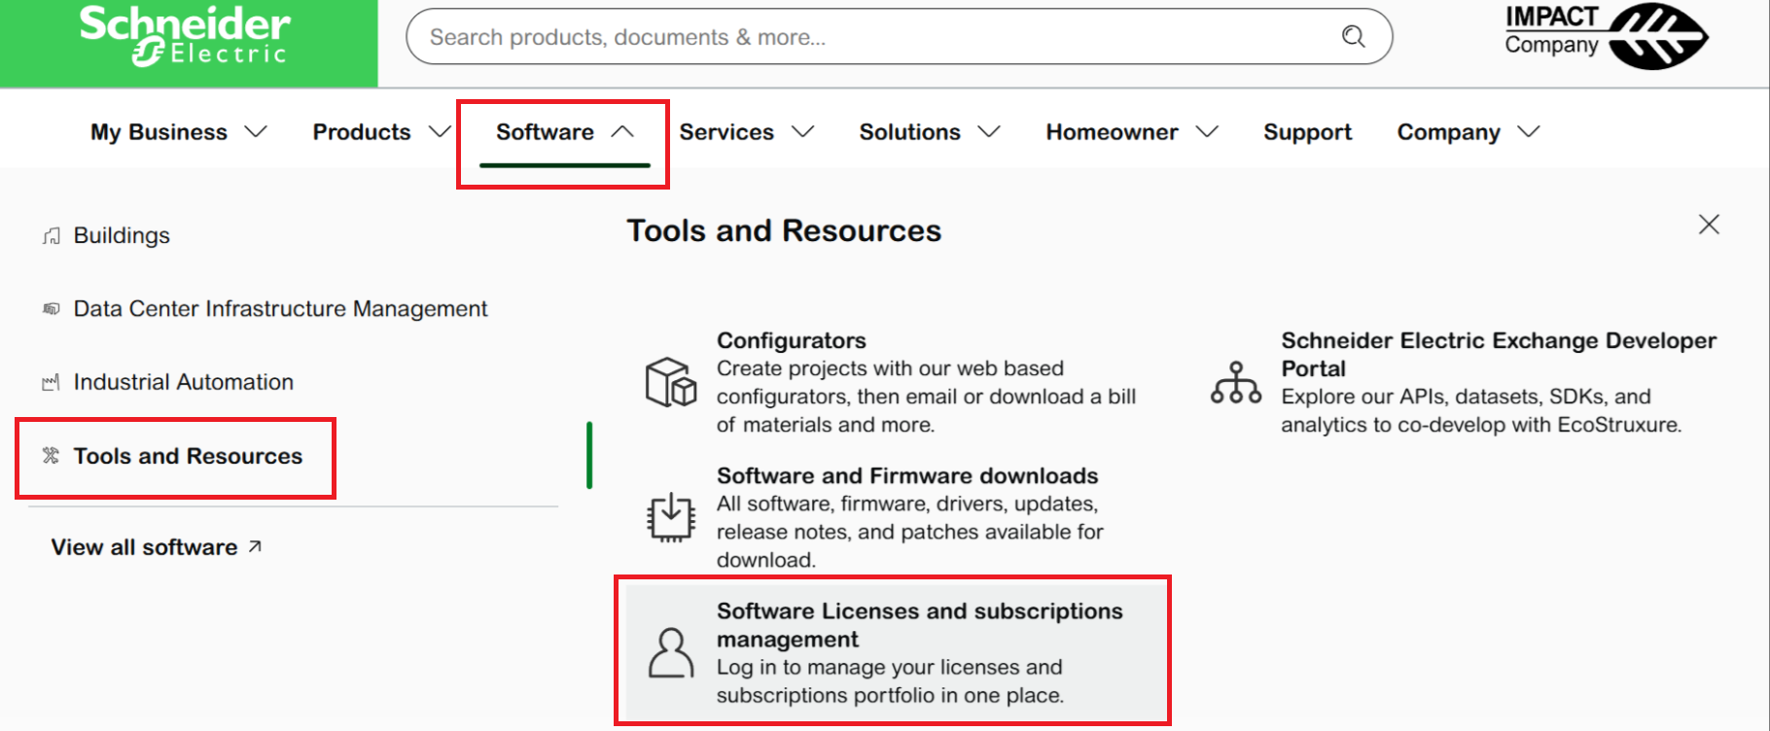The height and width of the screenshot is (731, 1770).
Task: Click the Exchange Developer Portal network icon
Action: coord(1236,382)
